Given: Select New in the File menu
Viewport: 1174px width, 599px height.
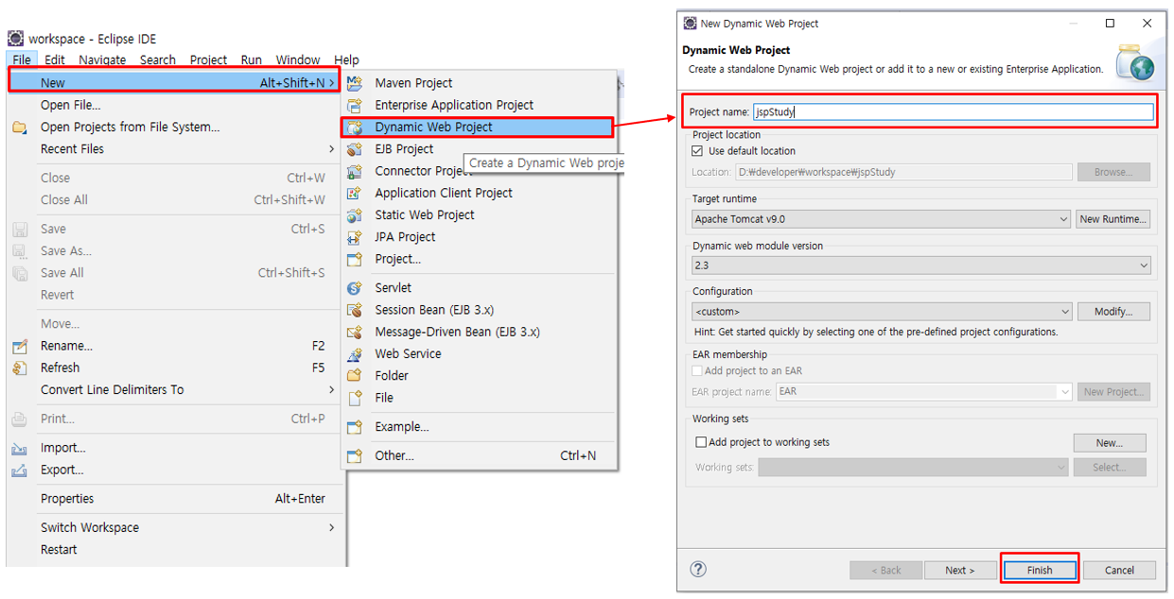Looking at the screenshot, I should (175, 83).
